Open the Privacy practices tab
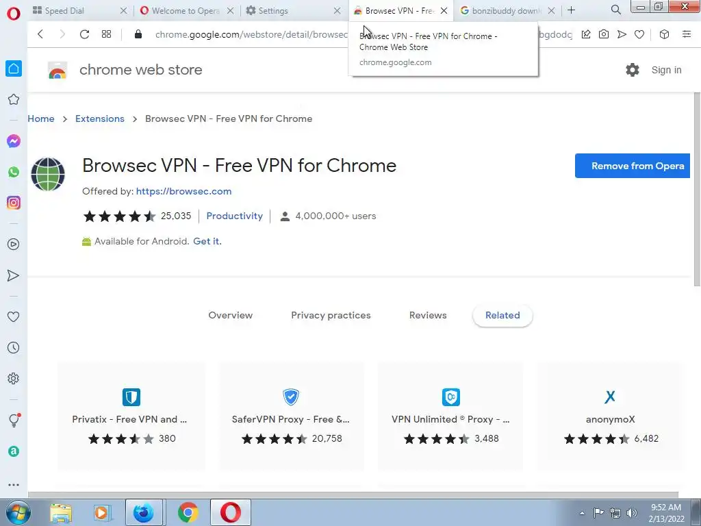 331,315
